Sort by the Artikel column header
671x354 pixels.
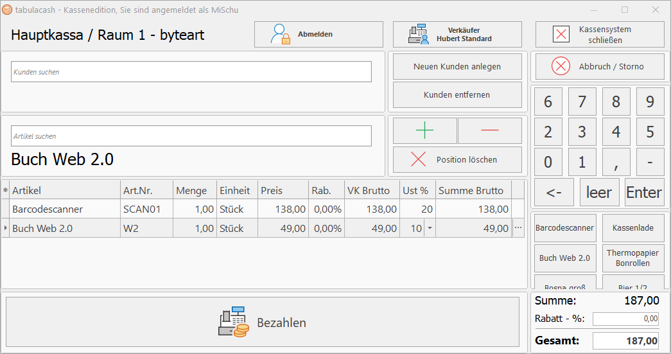tap(64, 190)
